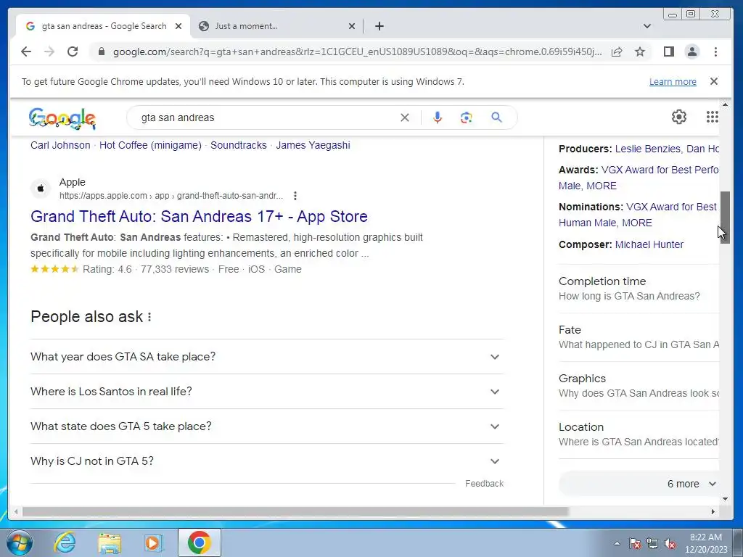Click the Chrome address bar URL

tap(357, 51)
